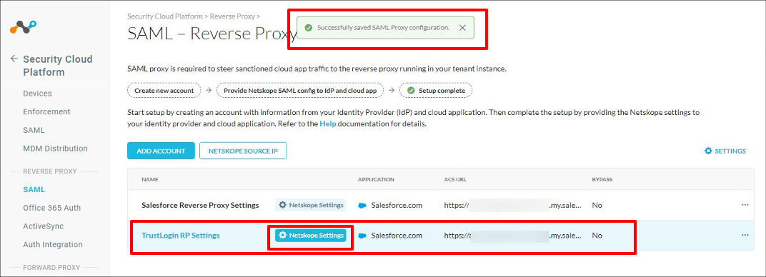Click Bypass value No in Salesforce Reverse Proxy row

[597, 206]
